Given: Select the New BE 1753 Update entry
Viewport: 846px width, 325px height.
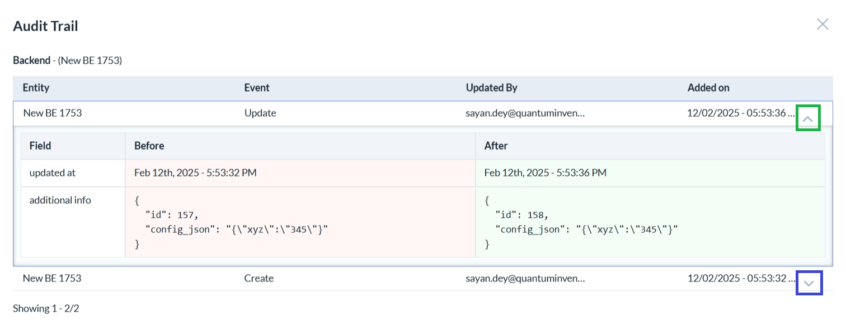Looking at the screenshot, I should click(53, 113).
